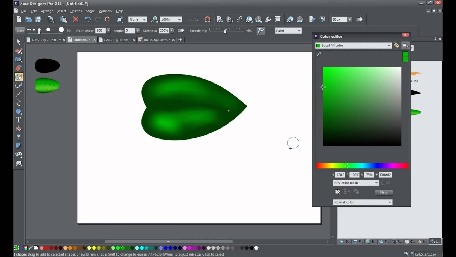Click the horizontal scrollbar under the canvas
This screenshot has height=257, width=456.
tap(169, 242)
